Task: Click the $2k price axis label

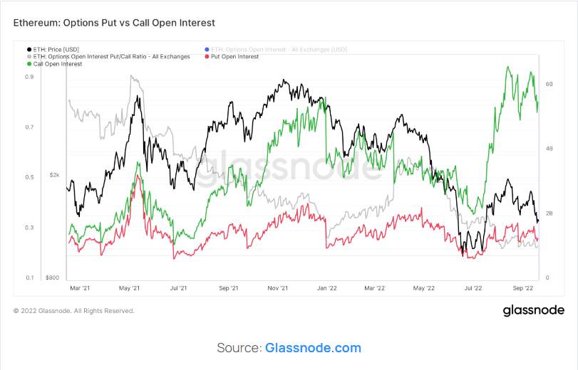Action: [54, 174]
